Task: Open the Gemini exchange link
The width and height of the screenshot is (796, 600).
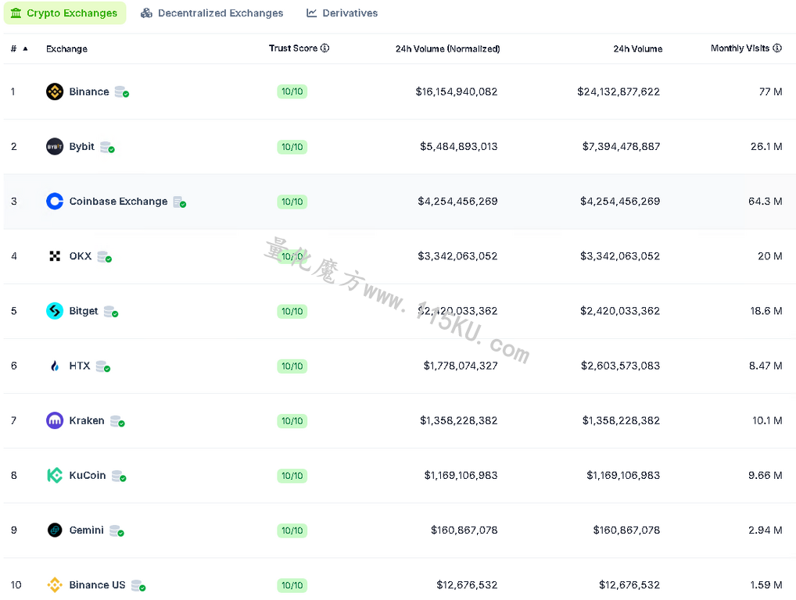Action: point(86,530)
